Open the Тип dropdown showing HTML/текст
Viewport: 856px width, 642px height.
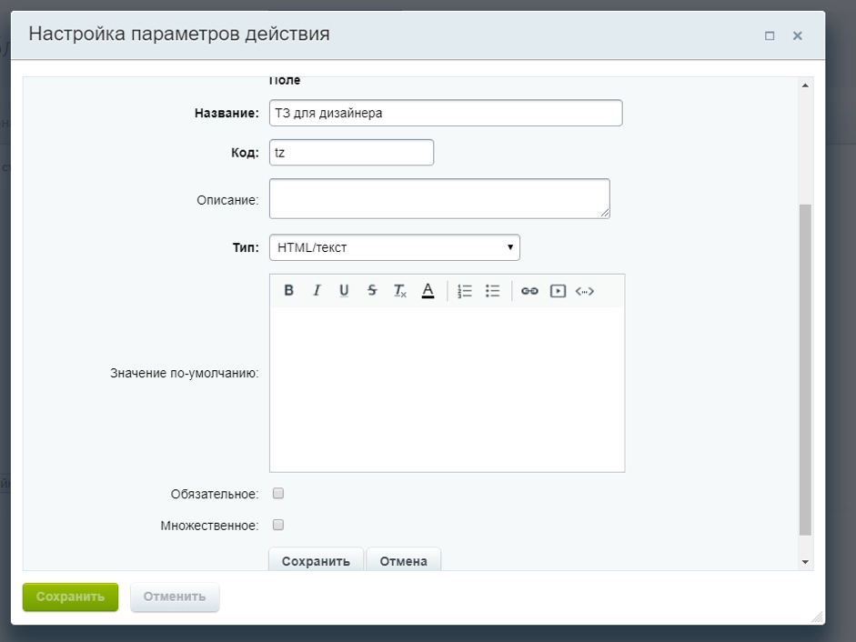395,247
